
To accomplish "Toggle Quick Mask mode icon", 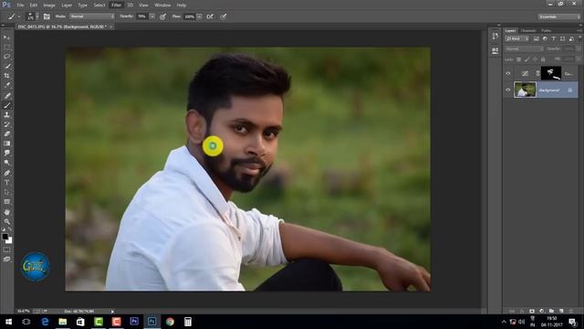I will (x=6, y=249).
